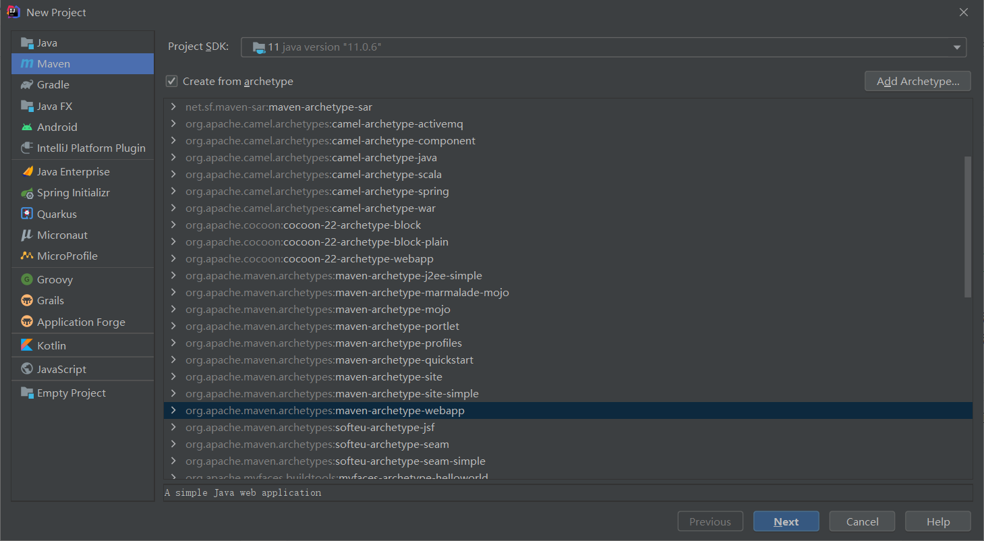Click the Cancel button
984x541 pixels.
pos(862,521)
